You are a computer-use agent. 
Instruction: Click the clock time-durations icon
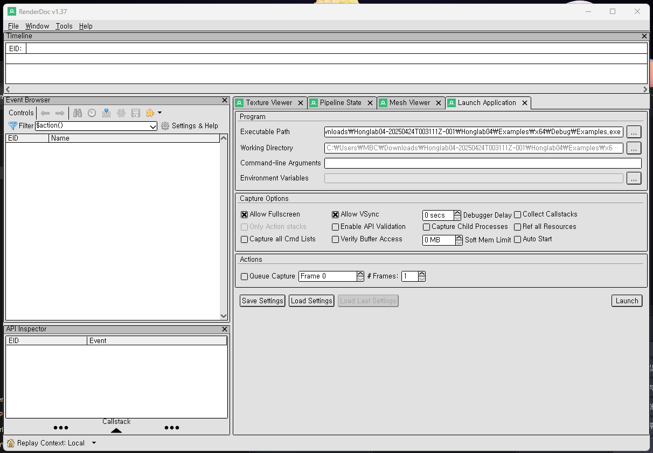click(92, 113)
